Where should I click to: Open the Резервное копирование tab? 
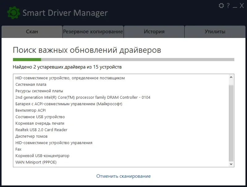pos(92,31)
